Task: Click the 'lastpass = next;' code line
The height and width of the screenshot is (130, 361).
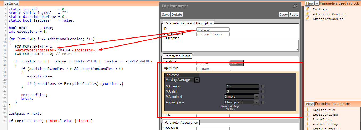Action: pyautogui.click(x=25, y=113)
